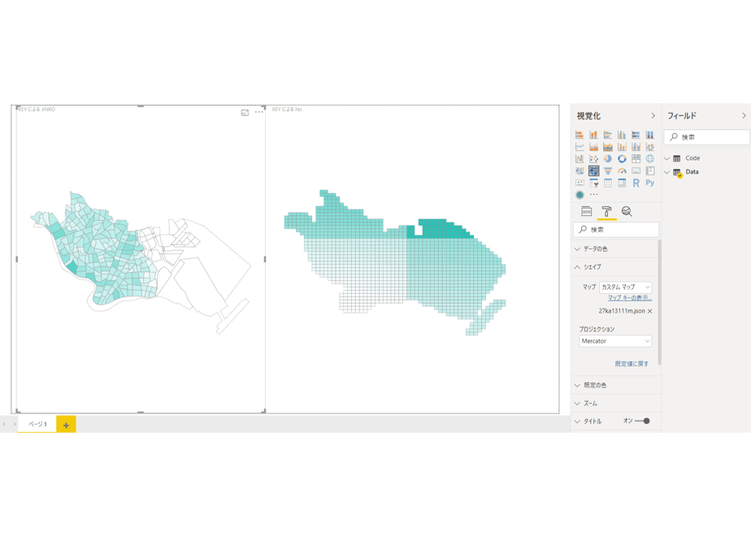Viewport: 751px width, 536px height.
Task: Collapse the フィールド pane
Action: [744, 116]
